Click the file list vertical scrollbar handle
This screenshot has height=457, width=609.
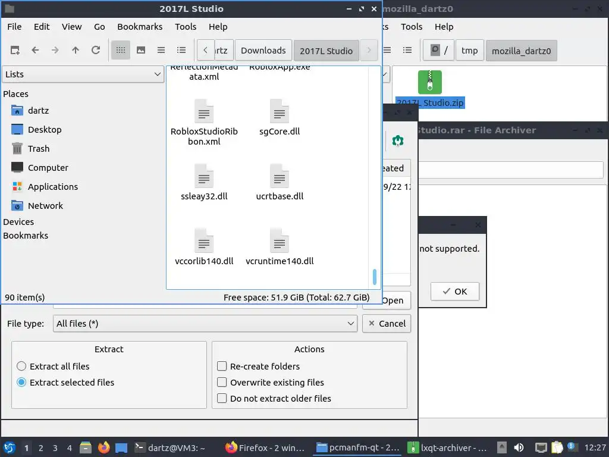(x=375, y=277)
